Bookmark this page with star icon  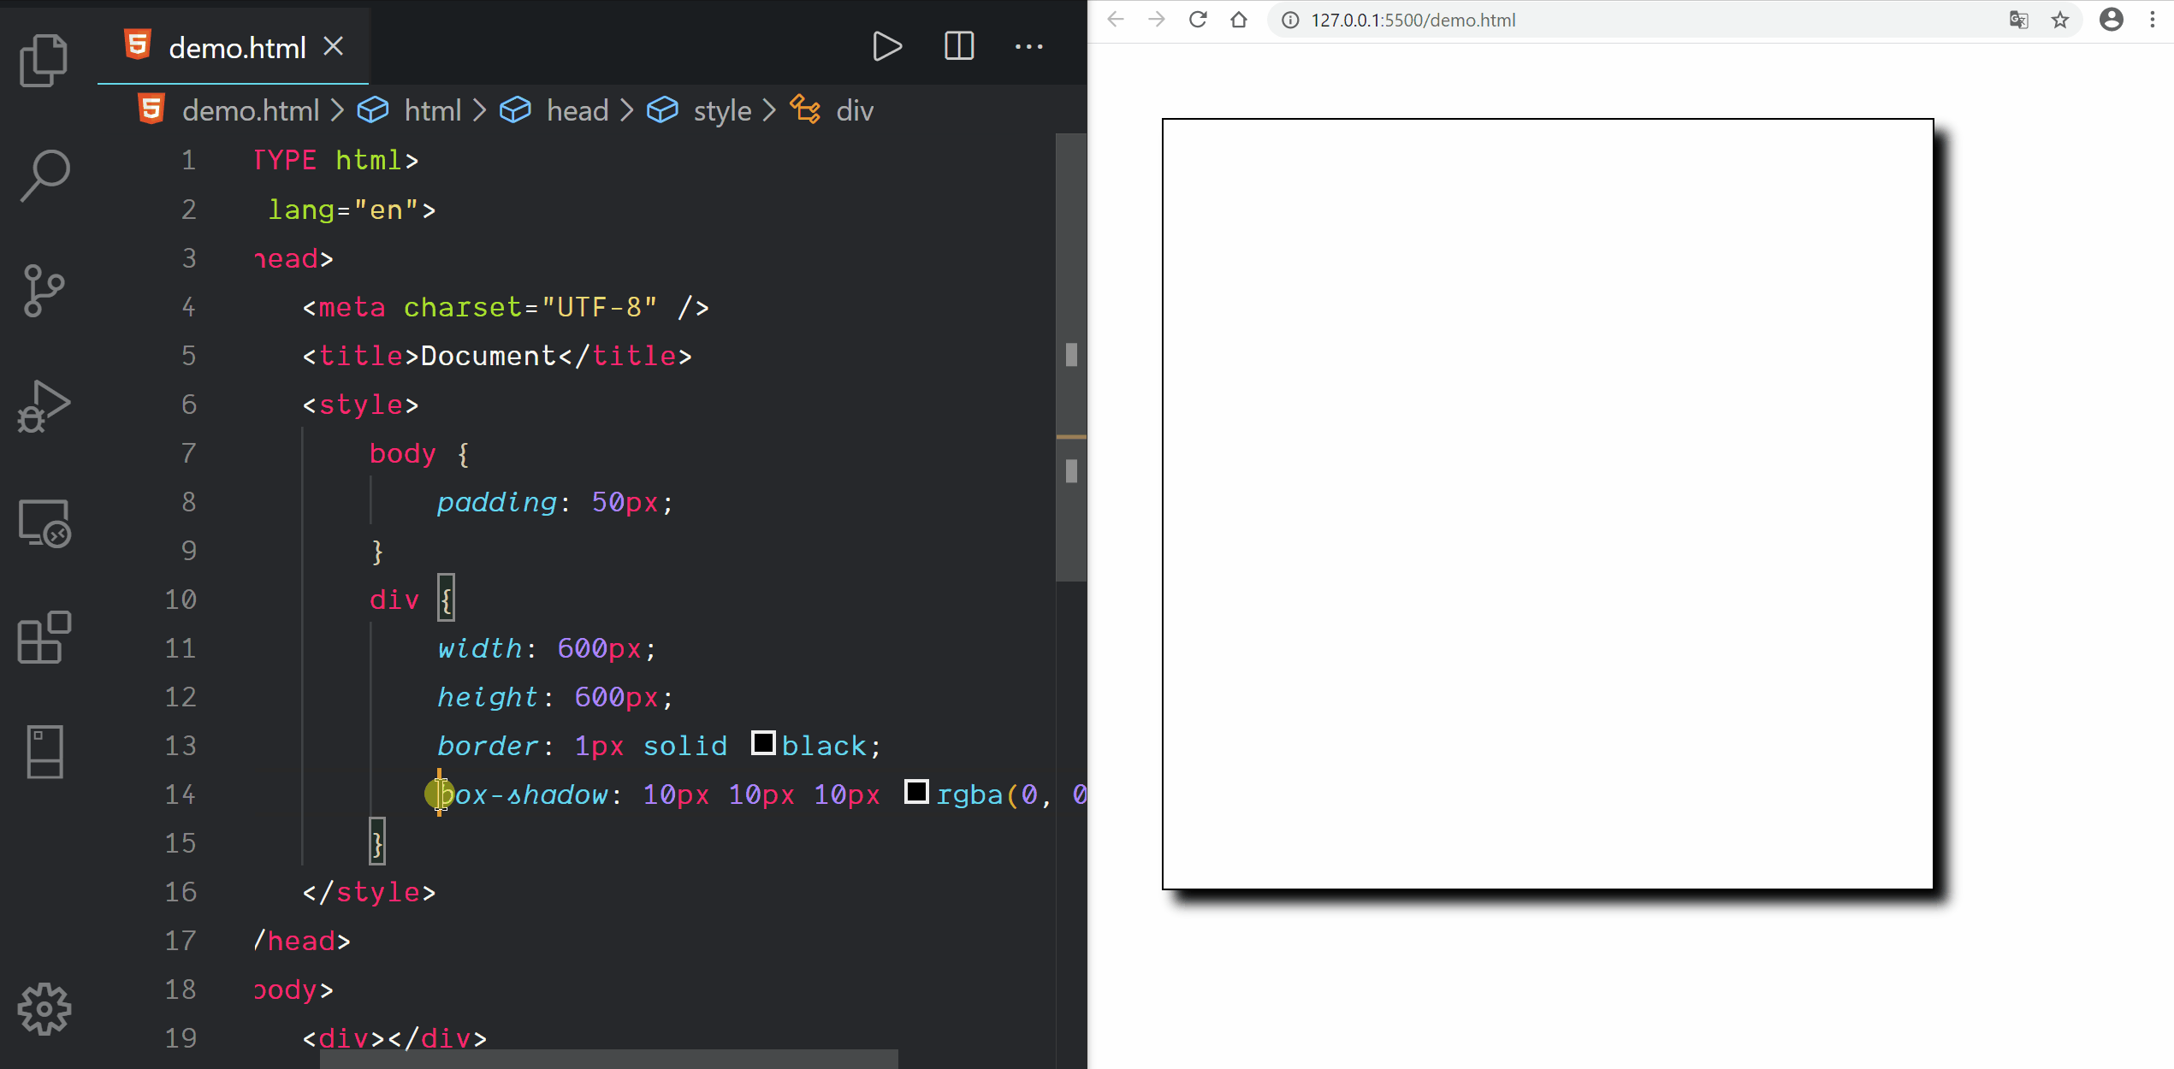click(x=2060, y=20)
